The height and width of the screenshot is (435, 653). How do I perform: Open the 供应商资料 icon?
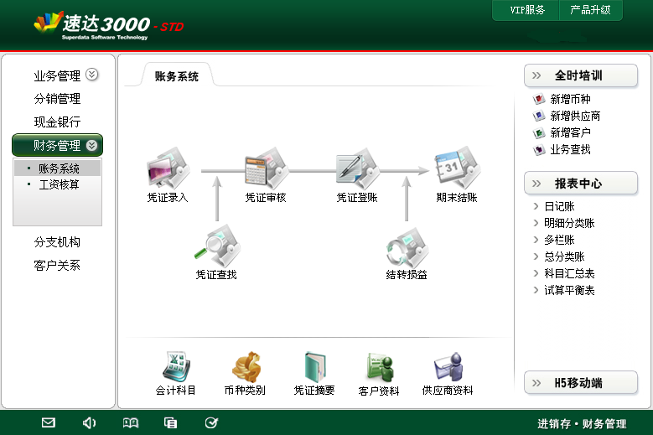pos(448,367)
